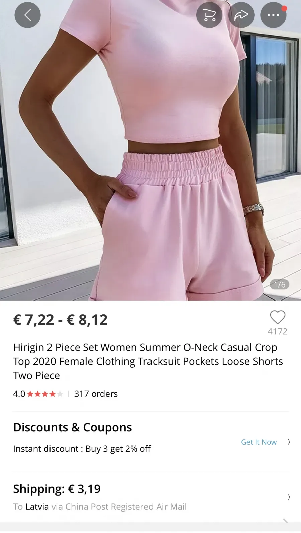Open the Shipping € 3,19 details
301x533 pixels.
tap(57, 489)
